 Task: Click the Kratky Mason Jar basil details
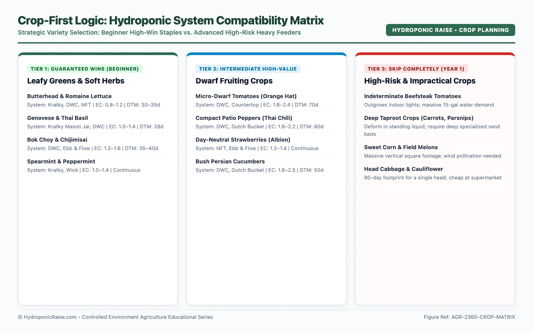point(95,127)
